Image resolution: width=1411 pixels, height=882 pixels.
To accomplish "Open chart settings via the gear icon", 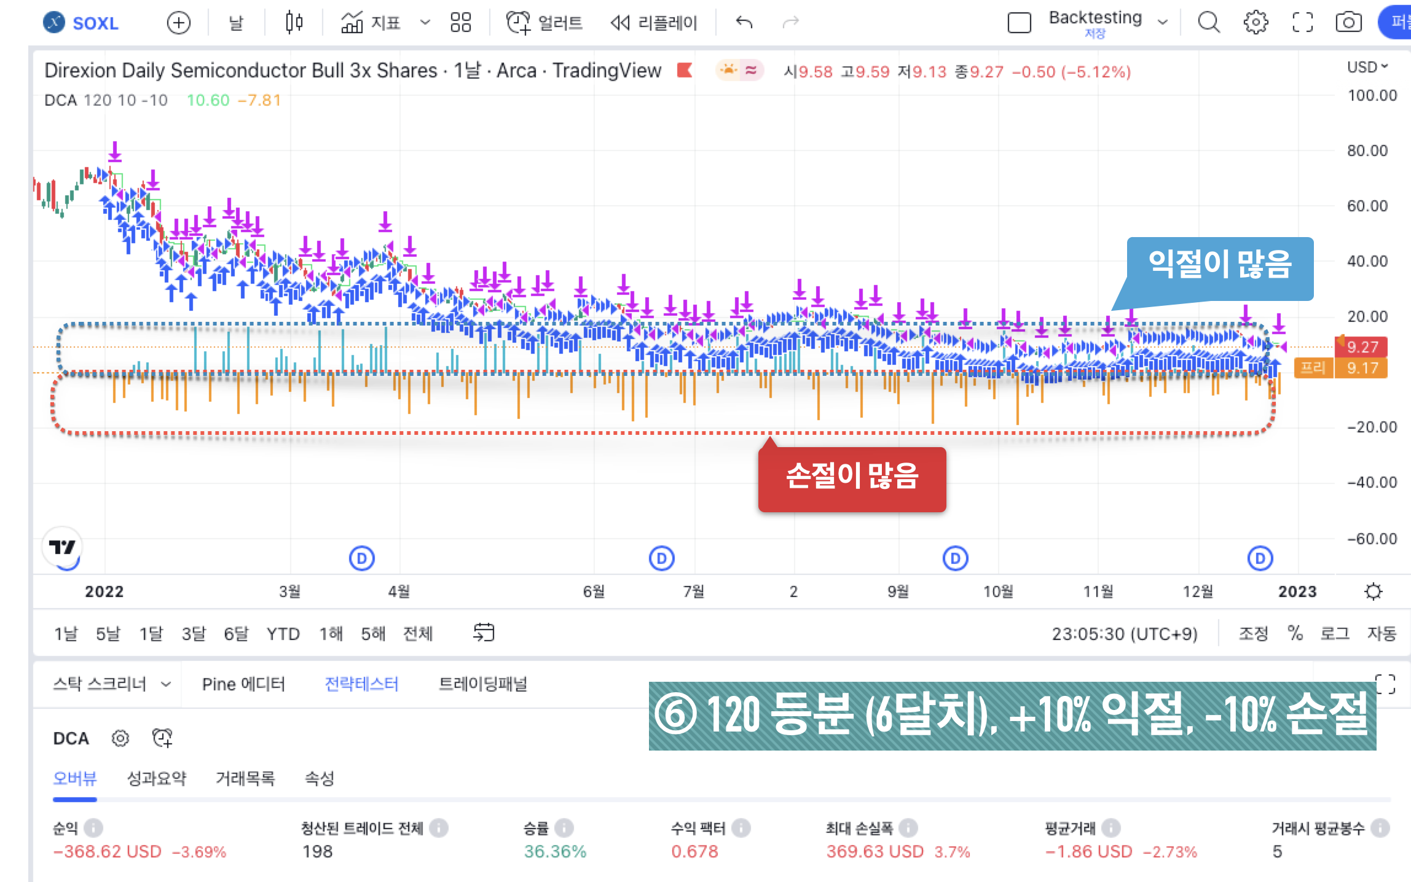I will pos(1256,23).
